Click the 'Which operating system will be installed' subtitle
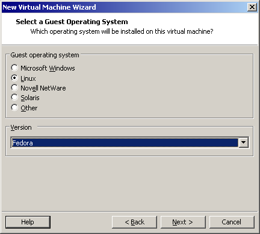260x234 pixels. [122, 31]
